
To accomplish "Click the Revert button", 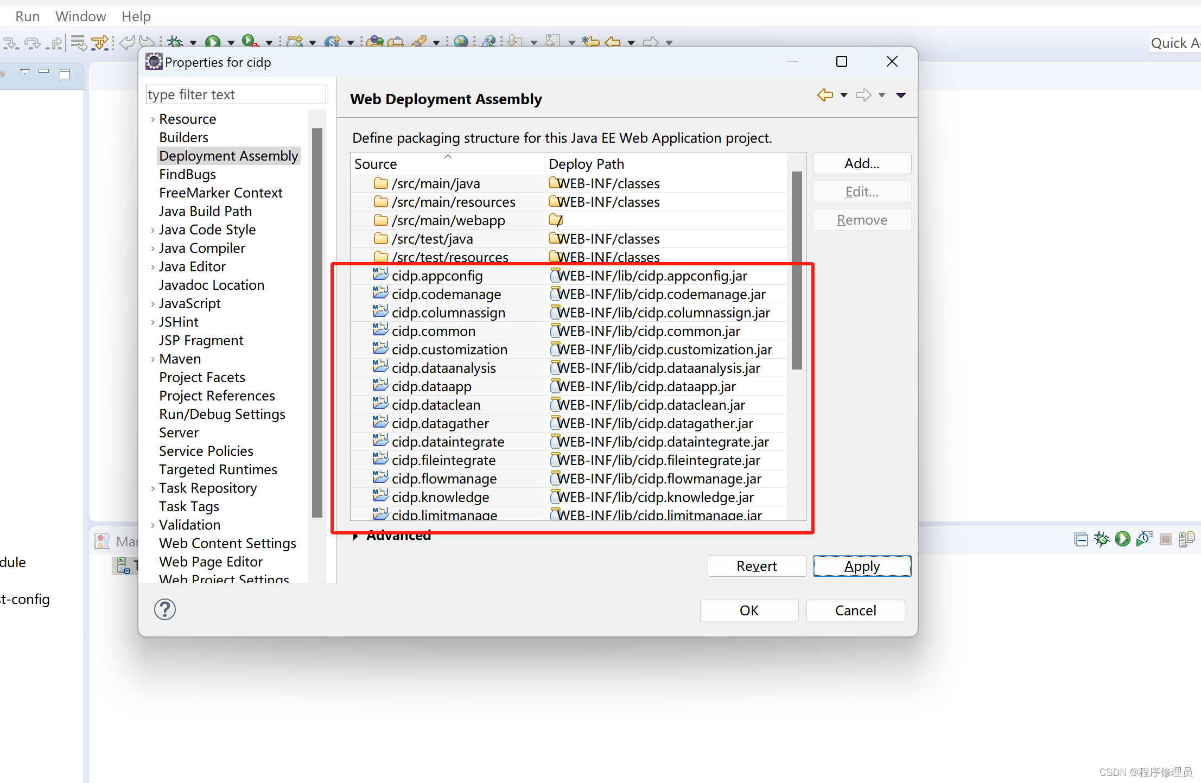I will pos(757,566).
